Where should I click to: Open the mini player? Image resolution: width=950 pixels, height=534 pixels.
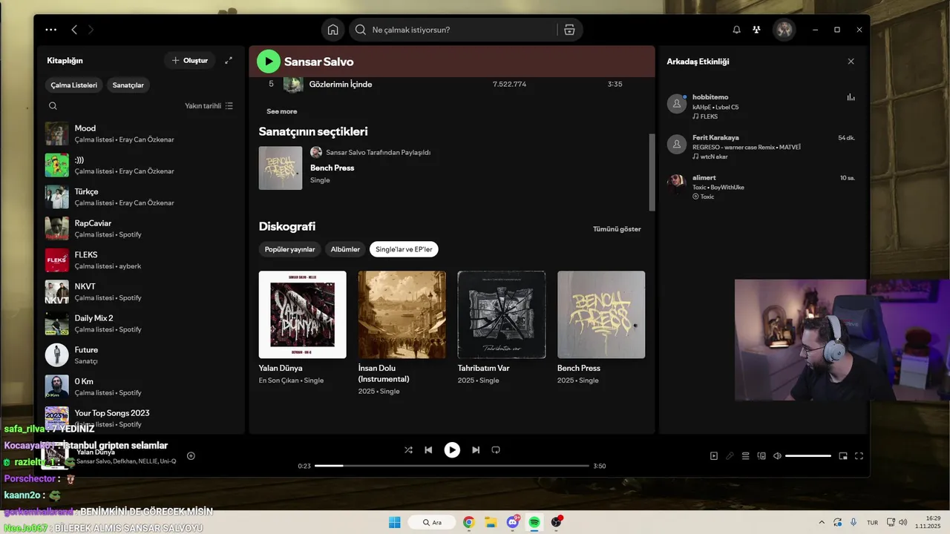click(x=843, y=456)
